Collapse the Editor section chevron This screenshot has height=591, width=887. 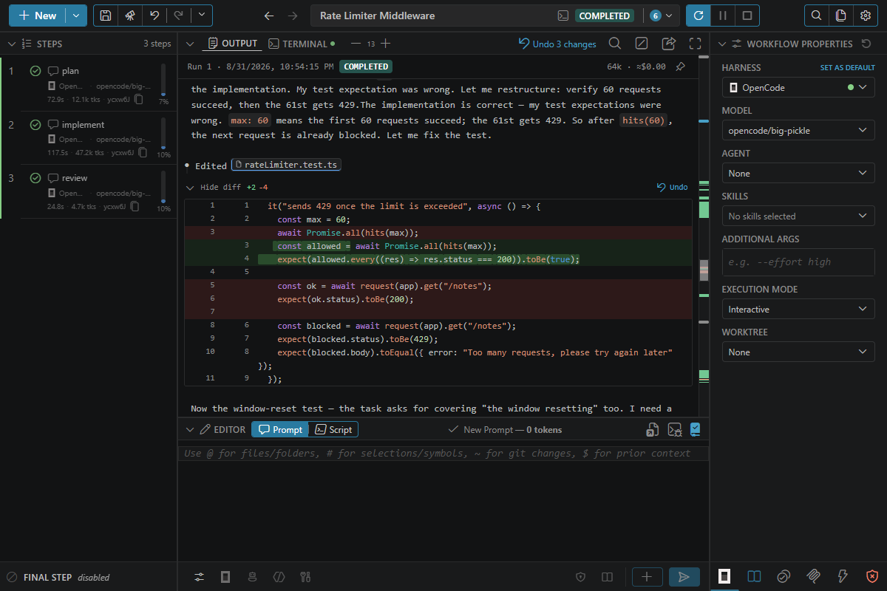pyautogui.click(x=190, y=429)
